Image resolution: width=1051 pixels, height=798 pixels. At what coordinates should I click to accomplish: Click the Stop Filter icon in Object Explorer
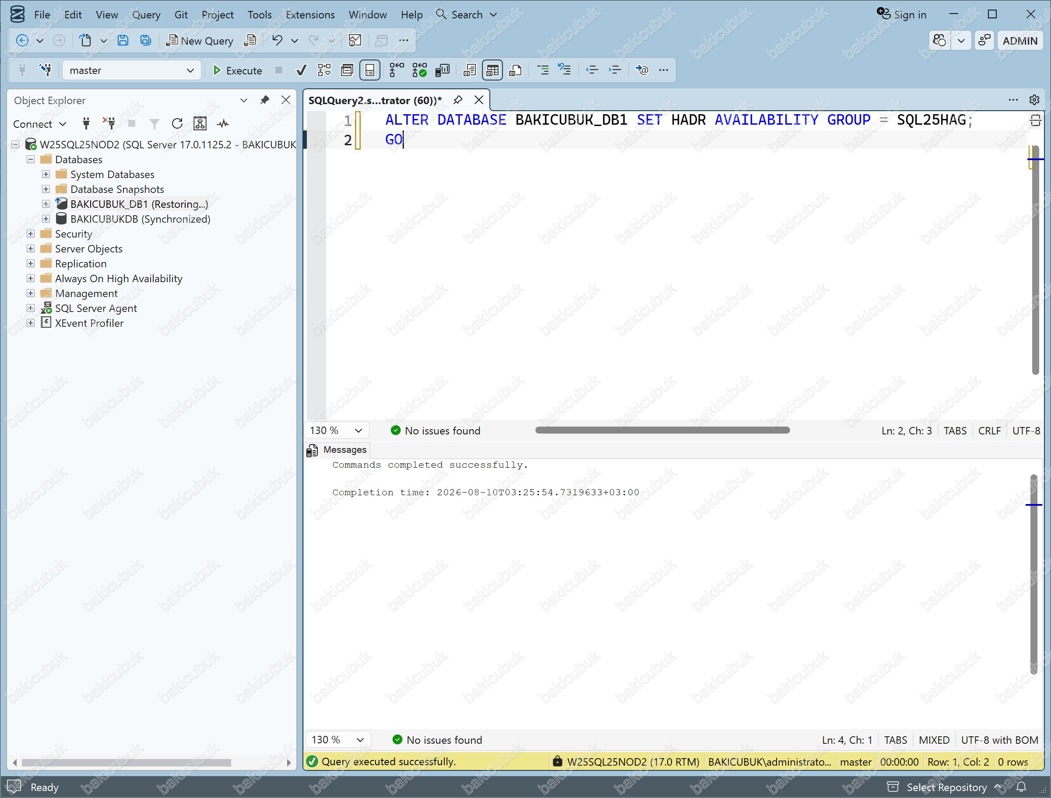(x=155, y=124)
